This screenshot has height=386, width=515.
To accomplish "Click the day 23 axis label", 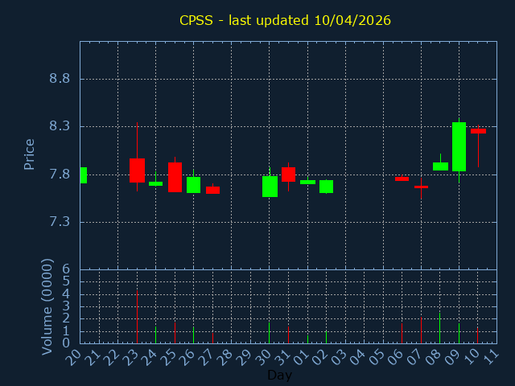I will click(x=130, y=357).
